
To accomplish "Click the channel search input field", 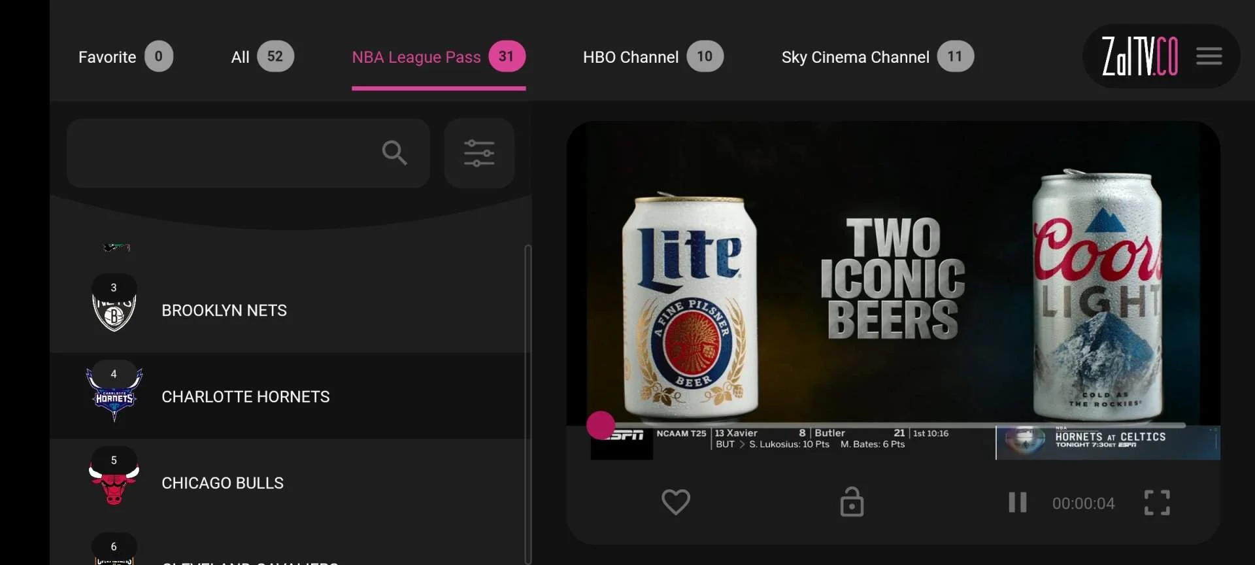I will click(248, 153).
